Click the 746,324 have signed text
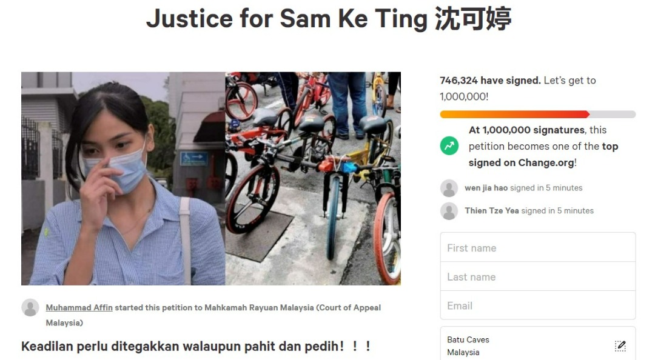Screen dimensions: 655x360 tap(490, 80)
